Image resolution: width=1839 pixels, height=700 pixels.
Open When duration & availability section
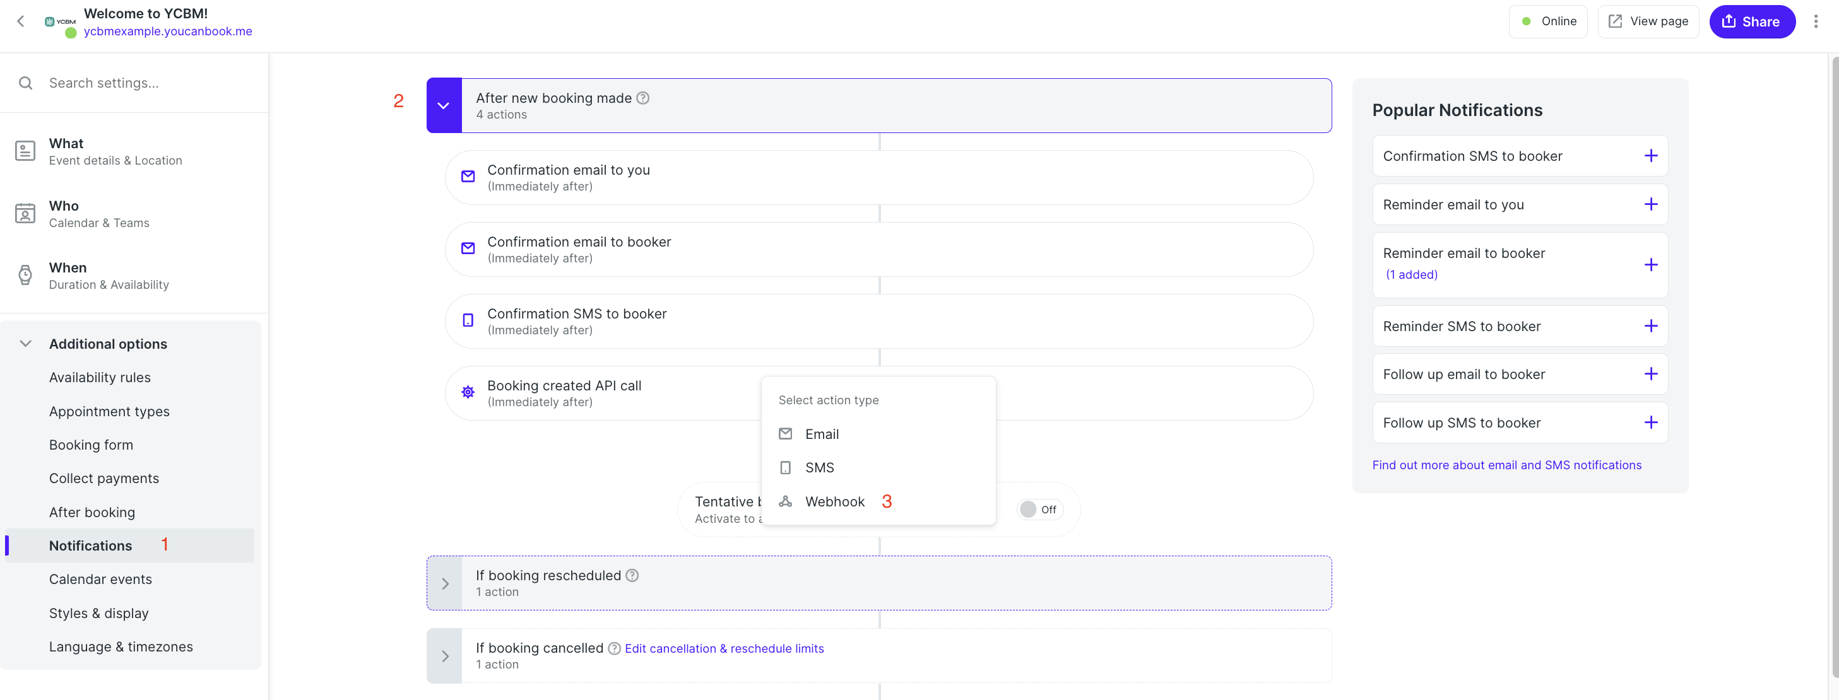click(134, 276)
